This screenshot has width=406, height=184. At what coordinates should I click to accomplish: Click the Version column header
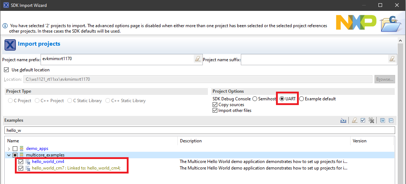point(359,141)
